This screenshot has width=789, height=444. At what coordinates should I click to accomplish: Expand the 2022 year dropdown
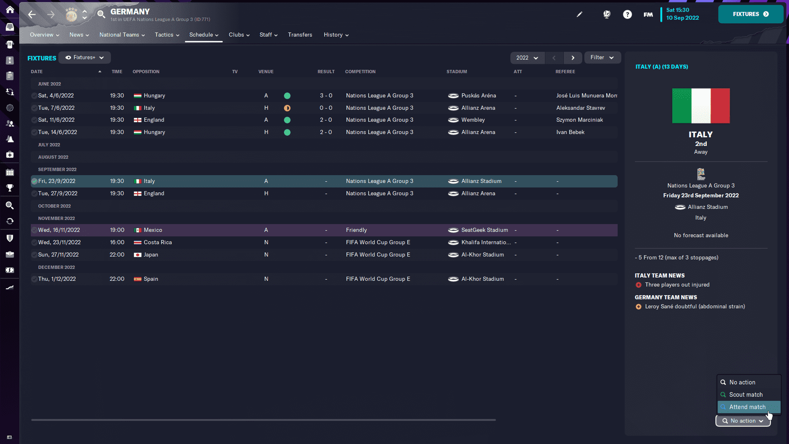527,58
